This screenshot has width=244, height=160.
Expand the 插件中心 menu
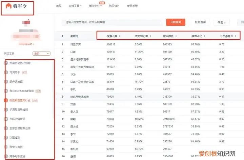pyautogui.click(x=95, y=6)
